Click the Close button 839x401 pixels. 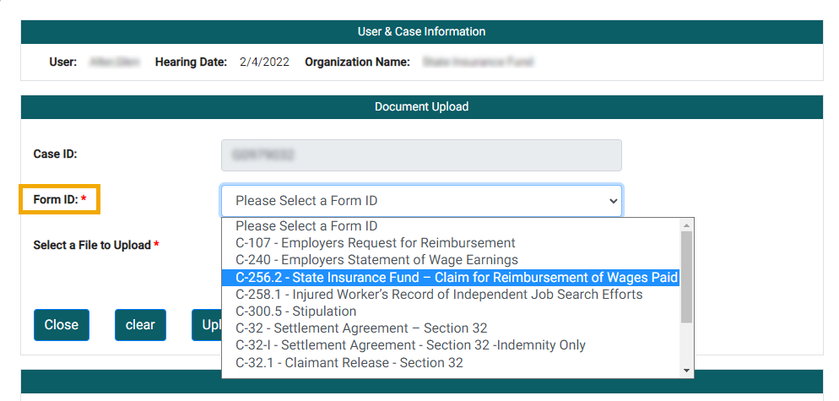point(62,325)
